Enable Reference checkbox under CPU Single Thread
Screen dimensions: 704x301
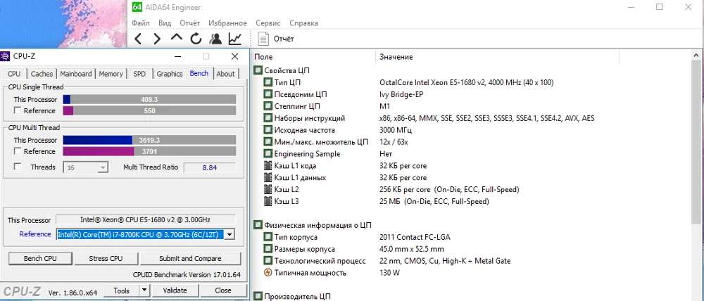pyautogui.click(x=18, y=111)
